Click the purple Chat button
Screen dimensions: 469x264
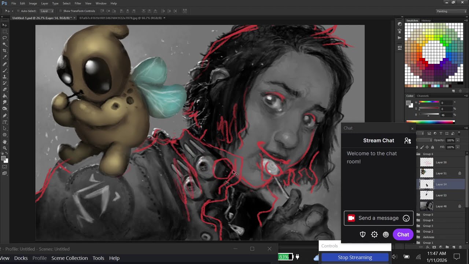(403, 235)
